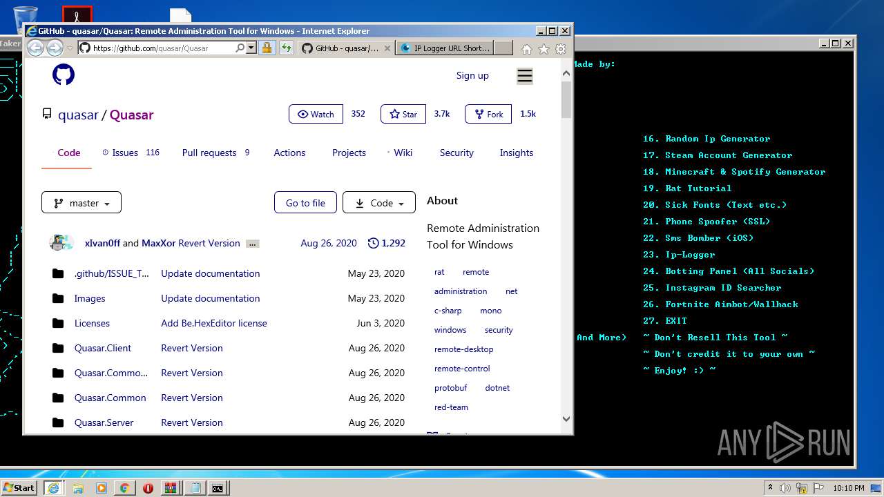Click the red-team topic tag
This screenshot has height=497, width=884.
pyautogui.click(x=451, y=407)
